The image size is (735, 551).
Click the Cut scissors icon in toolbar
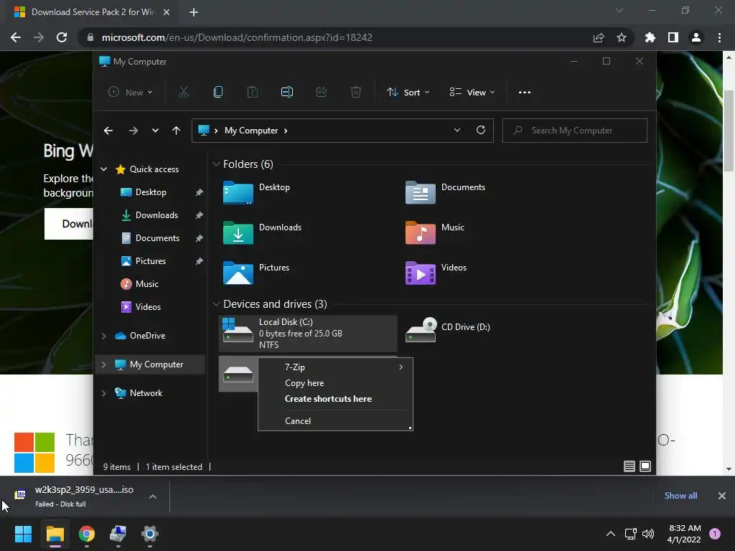[x=184, y=93]
